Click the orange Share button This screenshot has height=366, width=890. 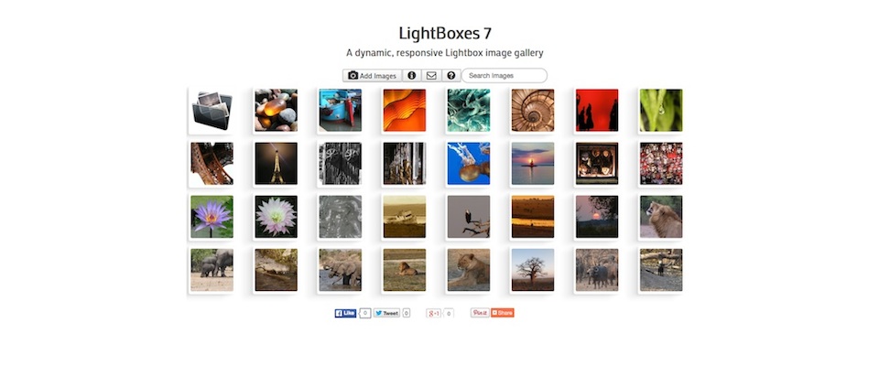pos(503,313)
